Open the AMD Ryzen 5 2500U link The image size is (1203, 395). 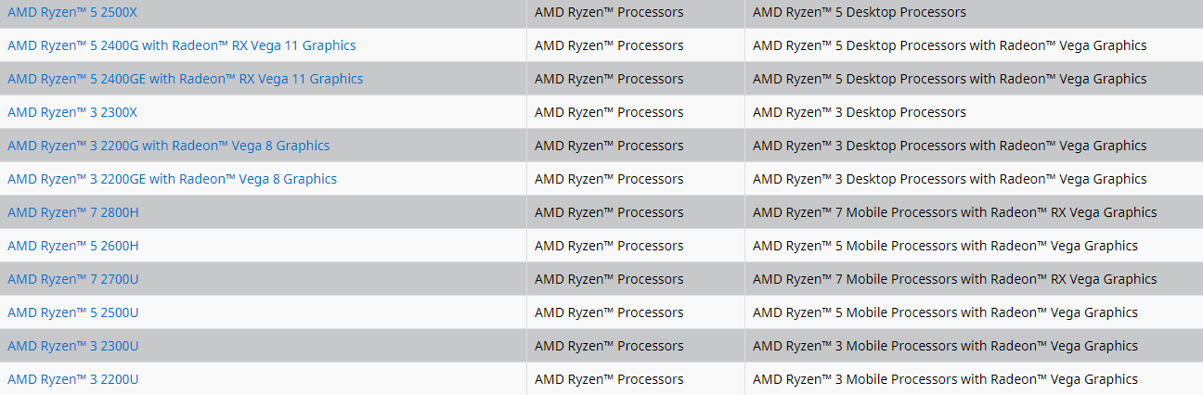pos(72,312)
